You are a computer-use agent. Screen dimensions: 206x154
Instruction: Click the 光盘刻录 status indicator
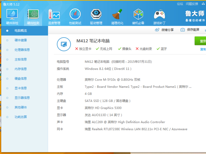(x=144, y=49)
